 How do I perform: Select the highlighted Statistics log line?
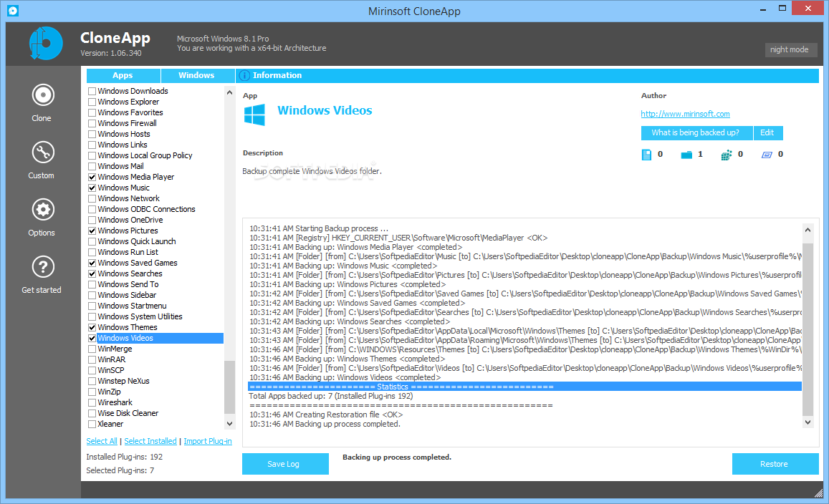[x=524, y=387]
